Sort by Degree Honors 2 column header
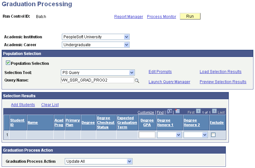The height and width of the screenshot is (168, 255). pos(192,122)
